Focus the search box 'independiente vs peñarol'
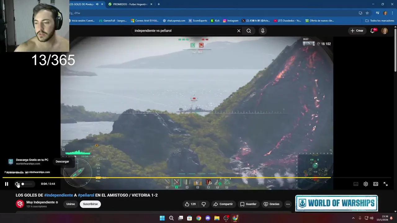This screenshot has width=397, height=223. click(185, 31)
